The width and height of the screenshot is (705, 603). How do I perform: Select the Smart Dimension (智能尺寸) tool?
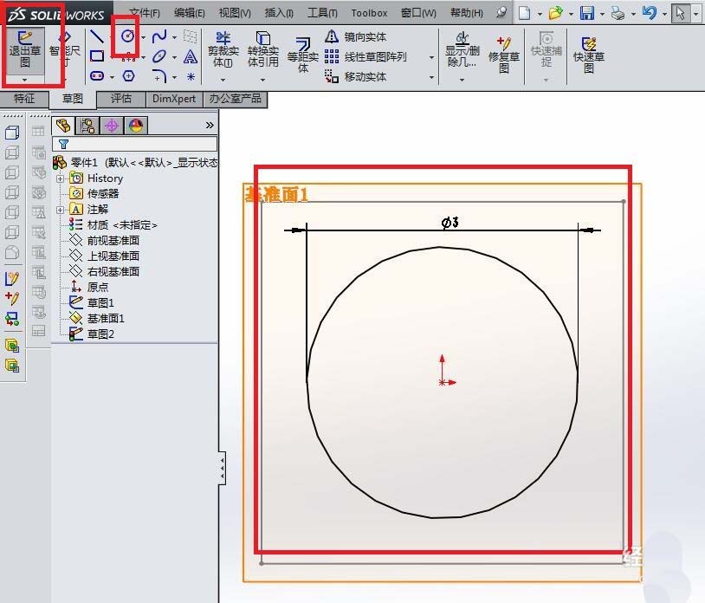pyautogui.click(x=64, y=49)
